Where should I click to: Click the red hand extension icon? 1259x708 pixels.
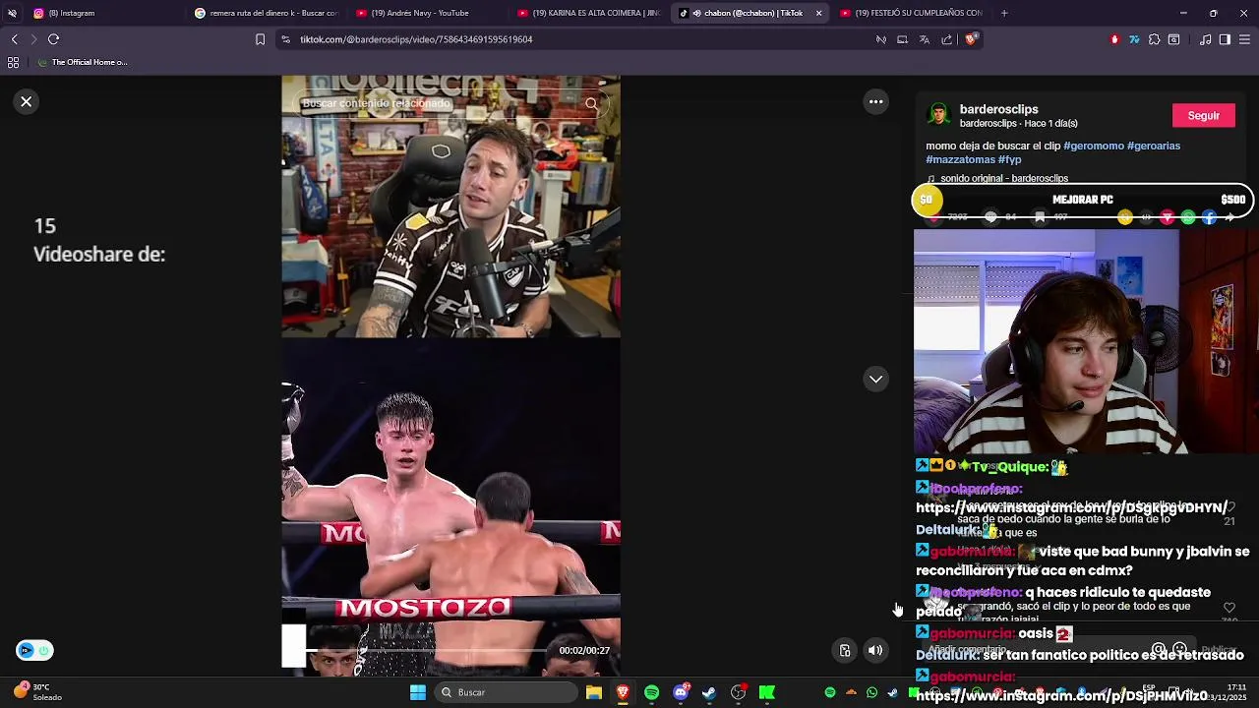(x=1114, y=39)
